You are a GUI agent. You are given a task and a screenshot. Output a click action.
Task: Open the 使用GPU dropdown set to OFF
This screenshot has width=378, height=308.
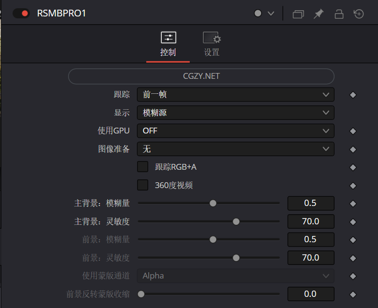[x=235, y=131]
